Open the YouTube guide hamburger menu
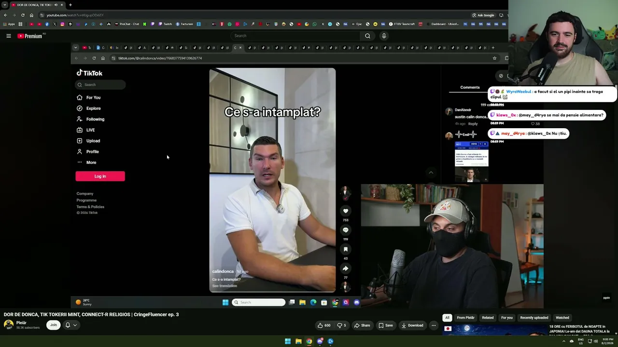The height and width of the screenshot is (347, 618). (9, 36)
